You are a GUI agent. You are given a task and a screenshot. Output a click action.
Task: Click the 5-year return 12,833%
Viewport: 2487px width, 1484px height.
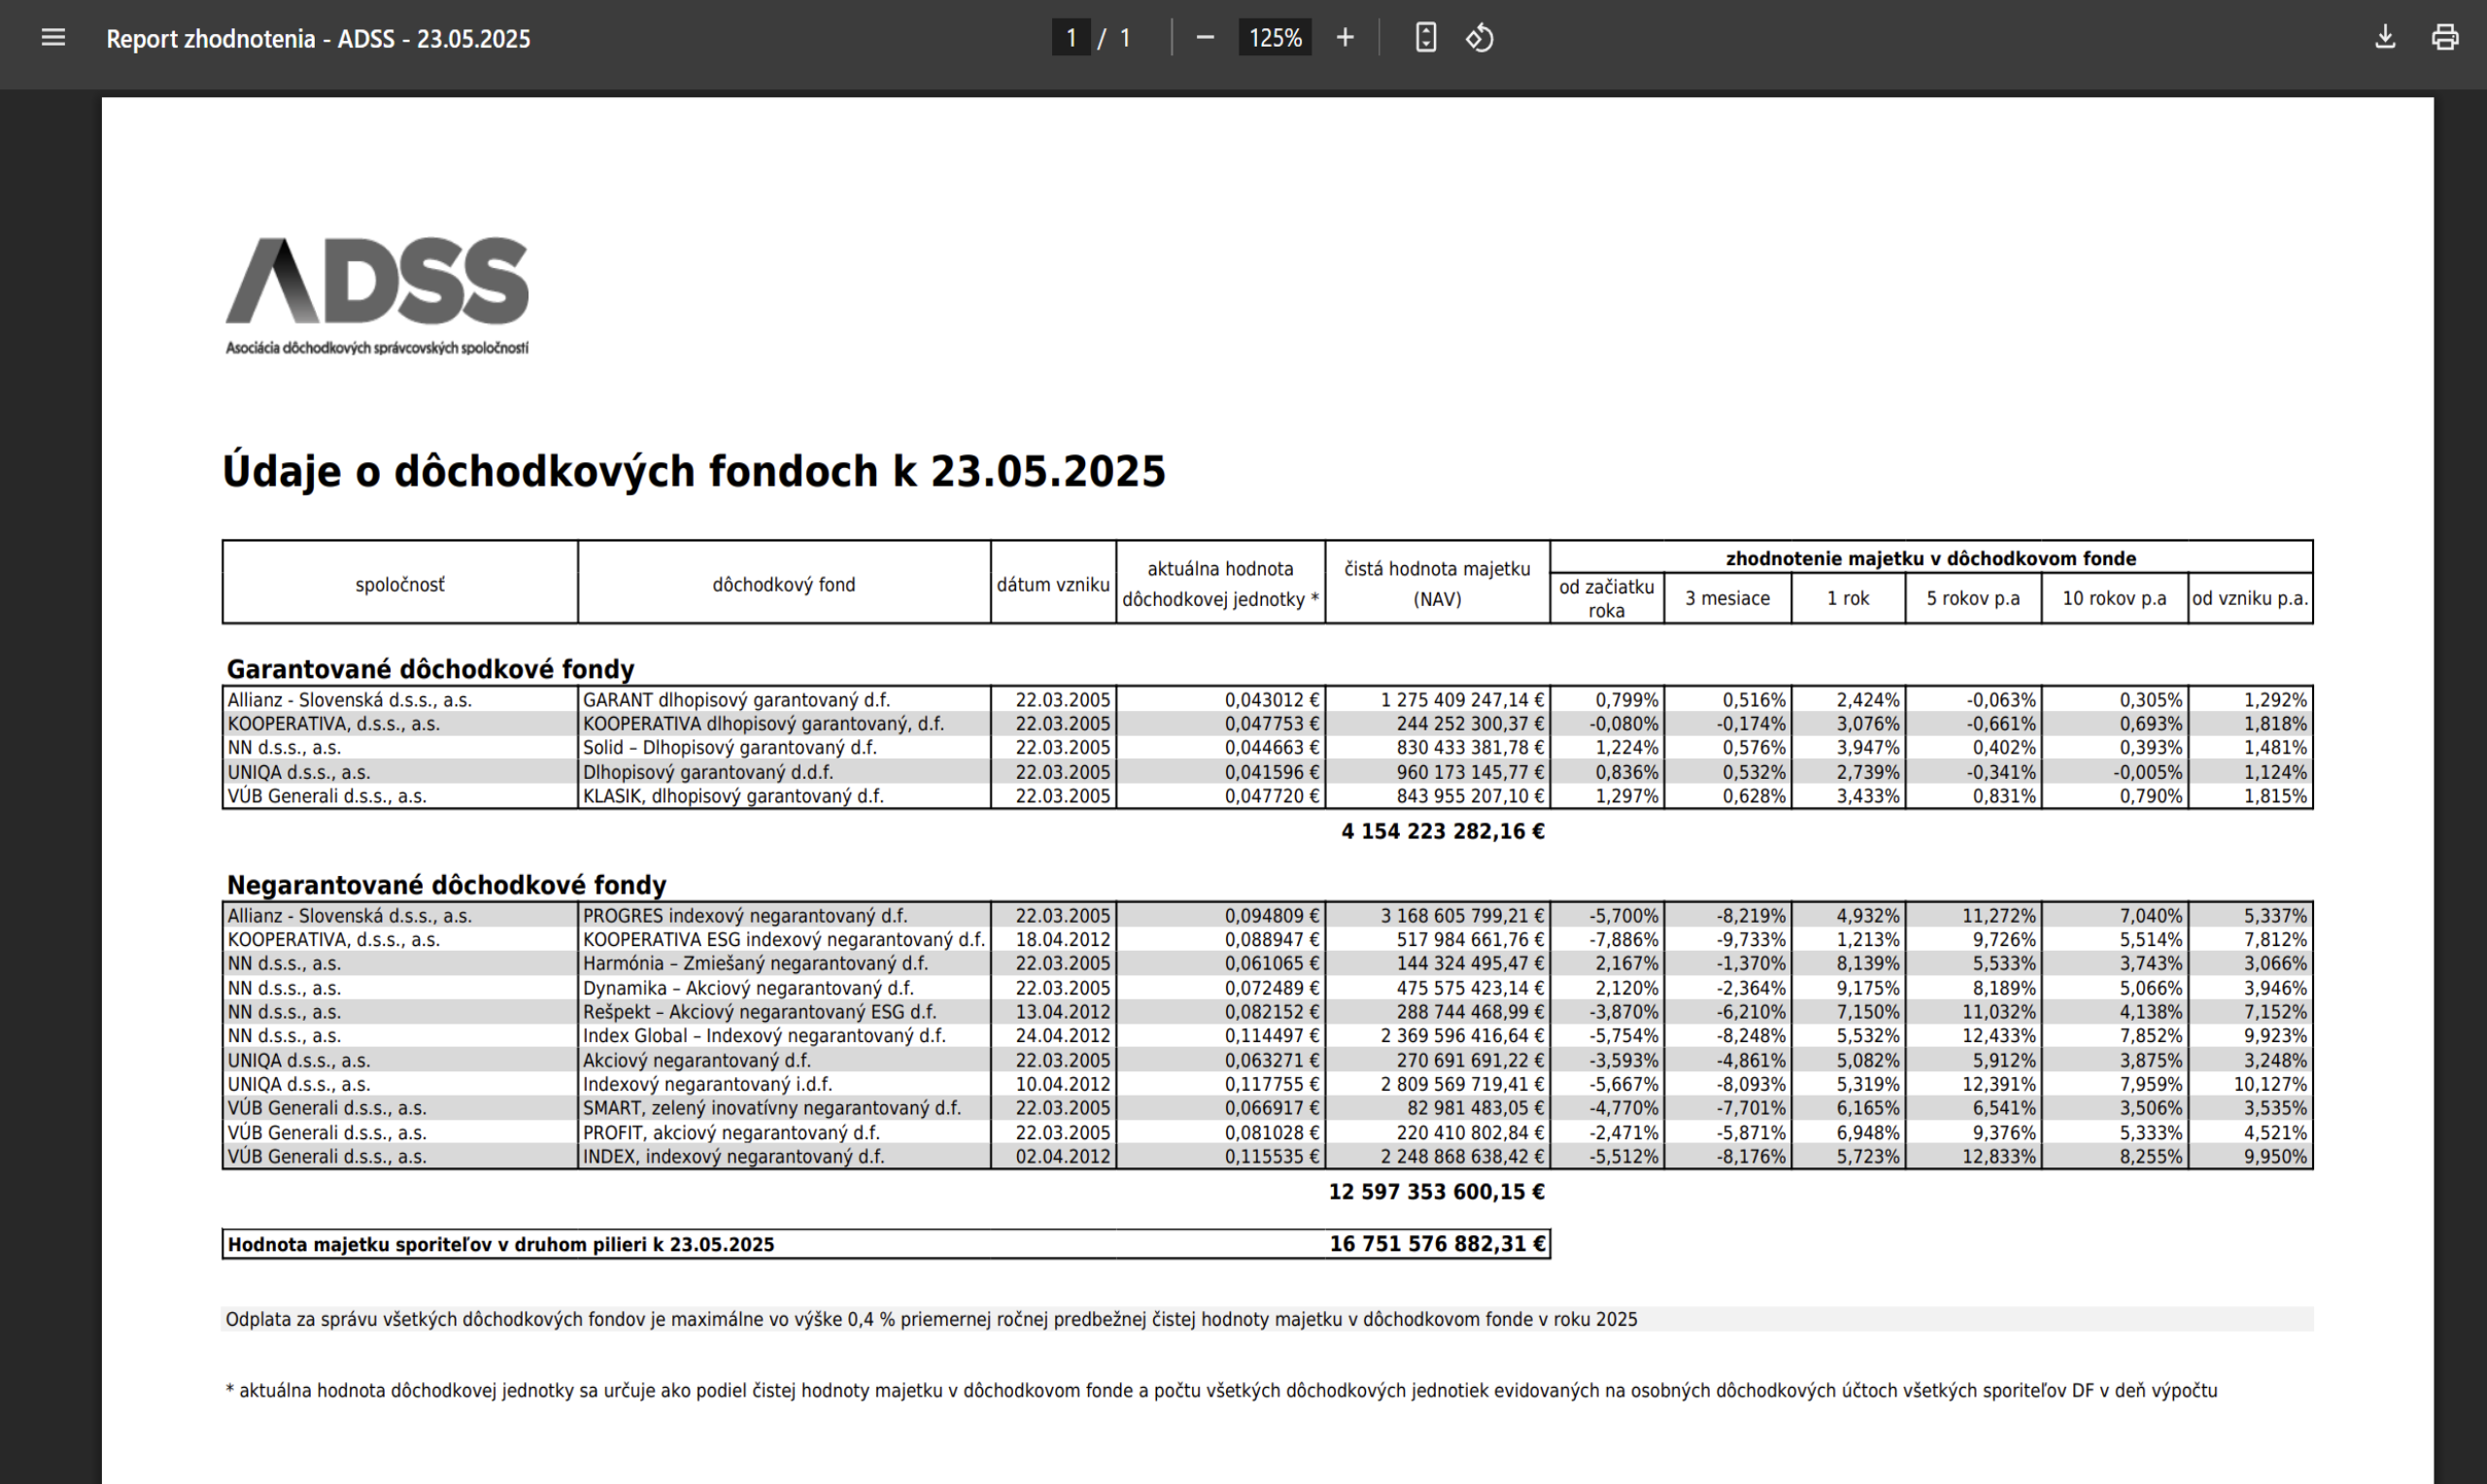[x=1998, y=1157]
